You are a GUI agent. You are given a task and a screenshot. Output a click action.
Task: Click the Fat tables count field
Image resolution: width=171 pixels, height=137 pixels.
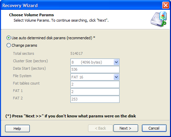(x=95, y=84)
